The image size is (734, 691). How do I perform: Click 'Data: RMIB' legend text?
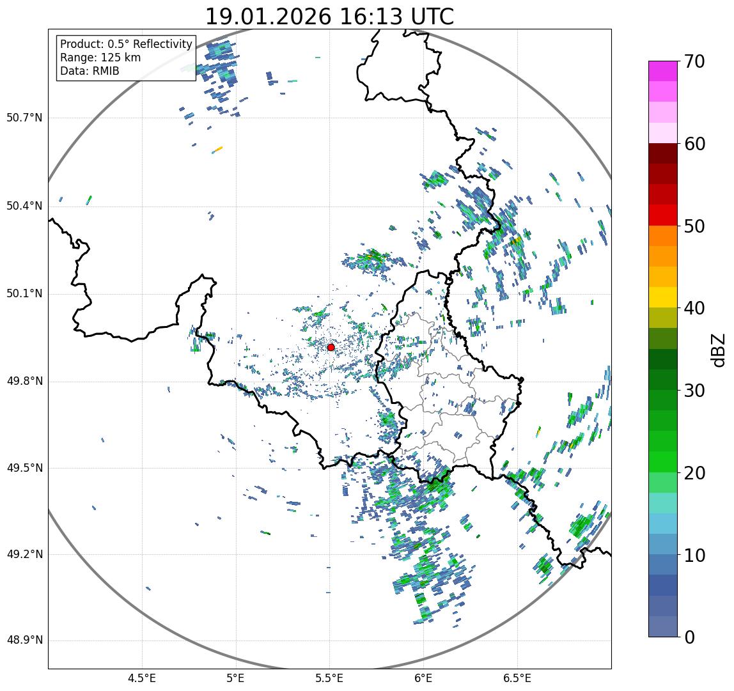[90, 71]
